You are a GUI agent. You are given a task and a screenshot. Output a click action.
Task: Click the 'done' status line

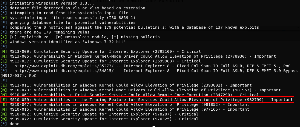click(14, 124)
